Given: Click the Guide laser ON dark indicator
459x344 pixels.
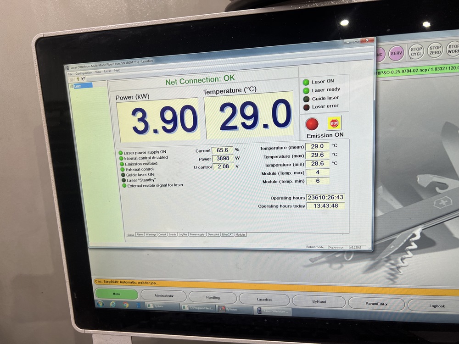Looking at the screenshot, I should coord(123,175).
